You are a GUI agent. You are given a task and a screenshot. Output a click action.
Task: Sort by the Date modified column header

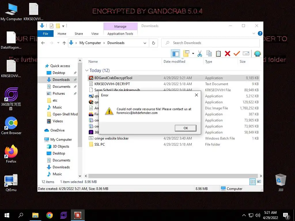(174, 62)
